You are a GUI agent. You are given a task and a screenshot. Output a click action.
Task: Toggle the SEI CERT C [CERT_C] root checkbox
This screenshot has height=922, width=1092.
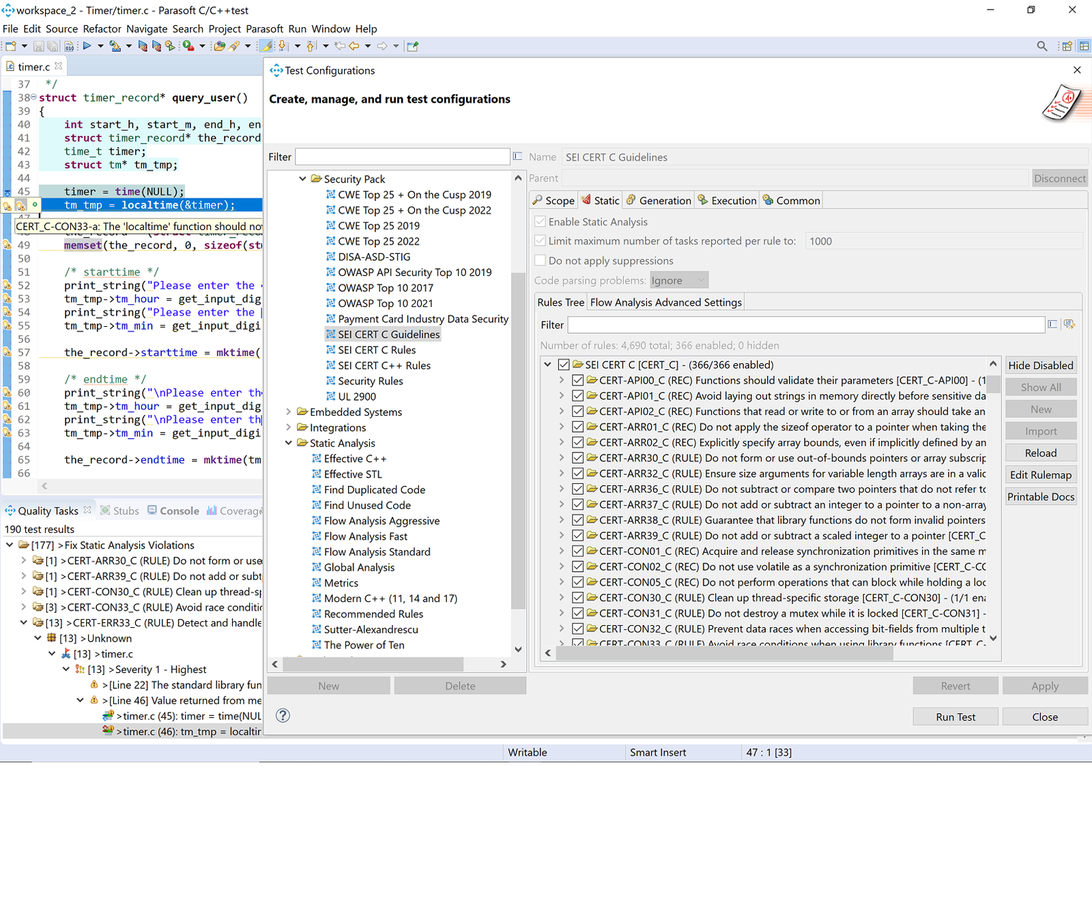pyautogui.click(x=564, y=364)
